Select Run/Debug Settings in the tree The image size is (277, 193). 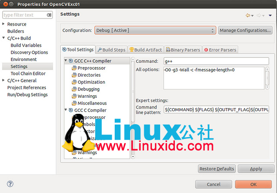(27, 95)
